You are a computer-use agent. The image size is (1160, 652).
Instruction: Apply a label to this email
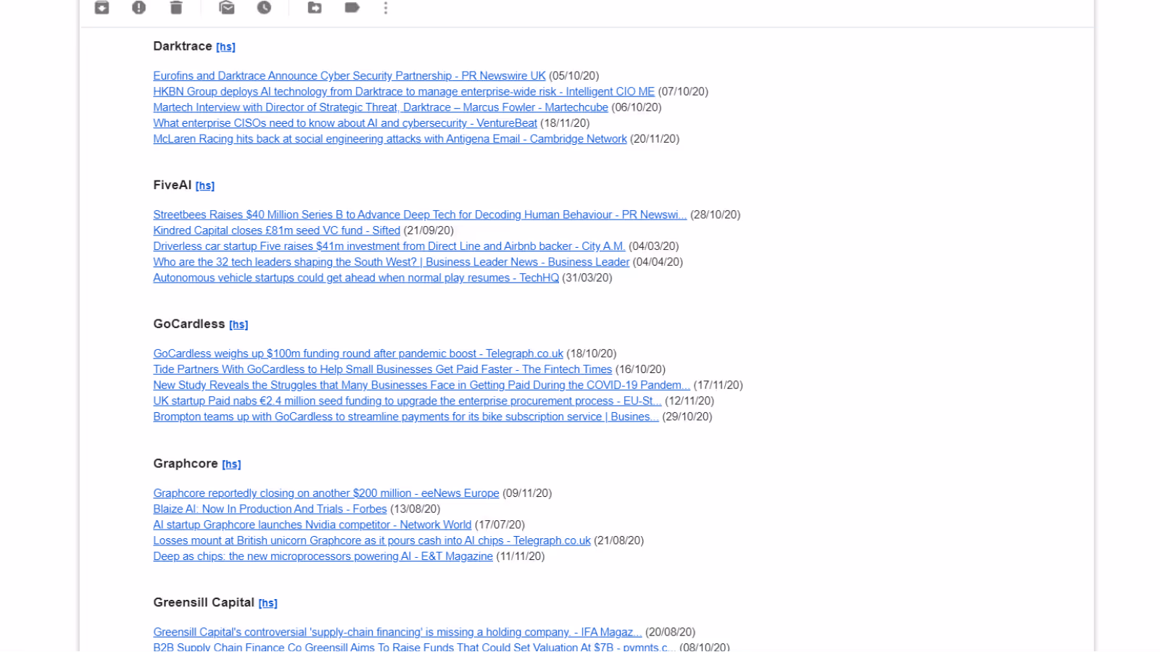tap(352, 8)
